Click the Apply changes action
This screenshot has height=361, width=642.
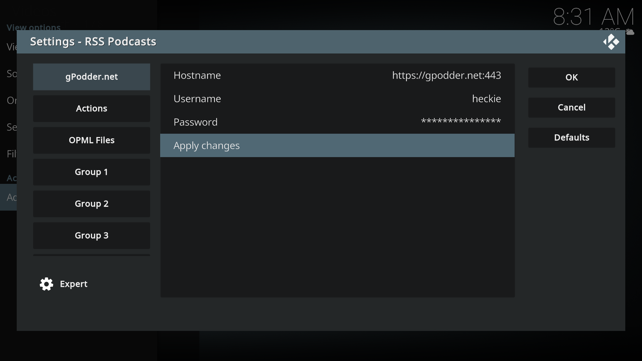337,146
